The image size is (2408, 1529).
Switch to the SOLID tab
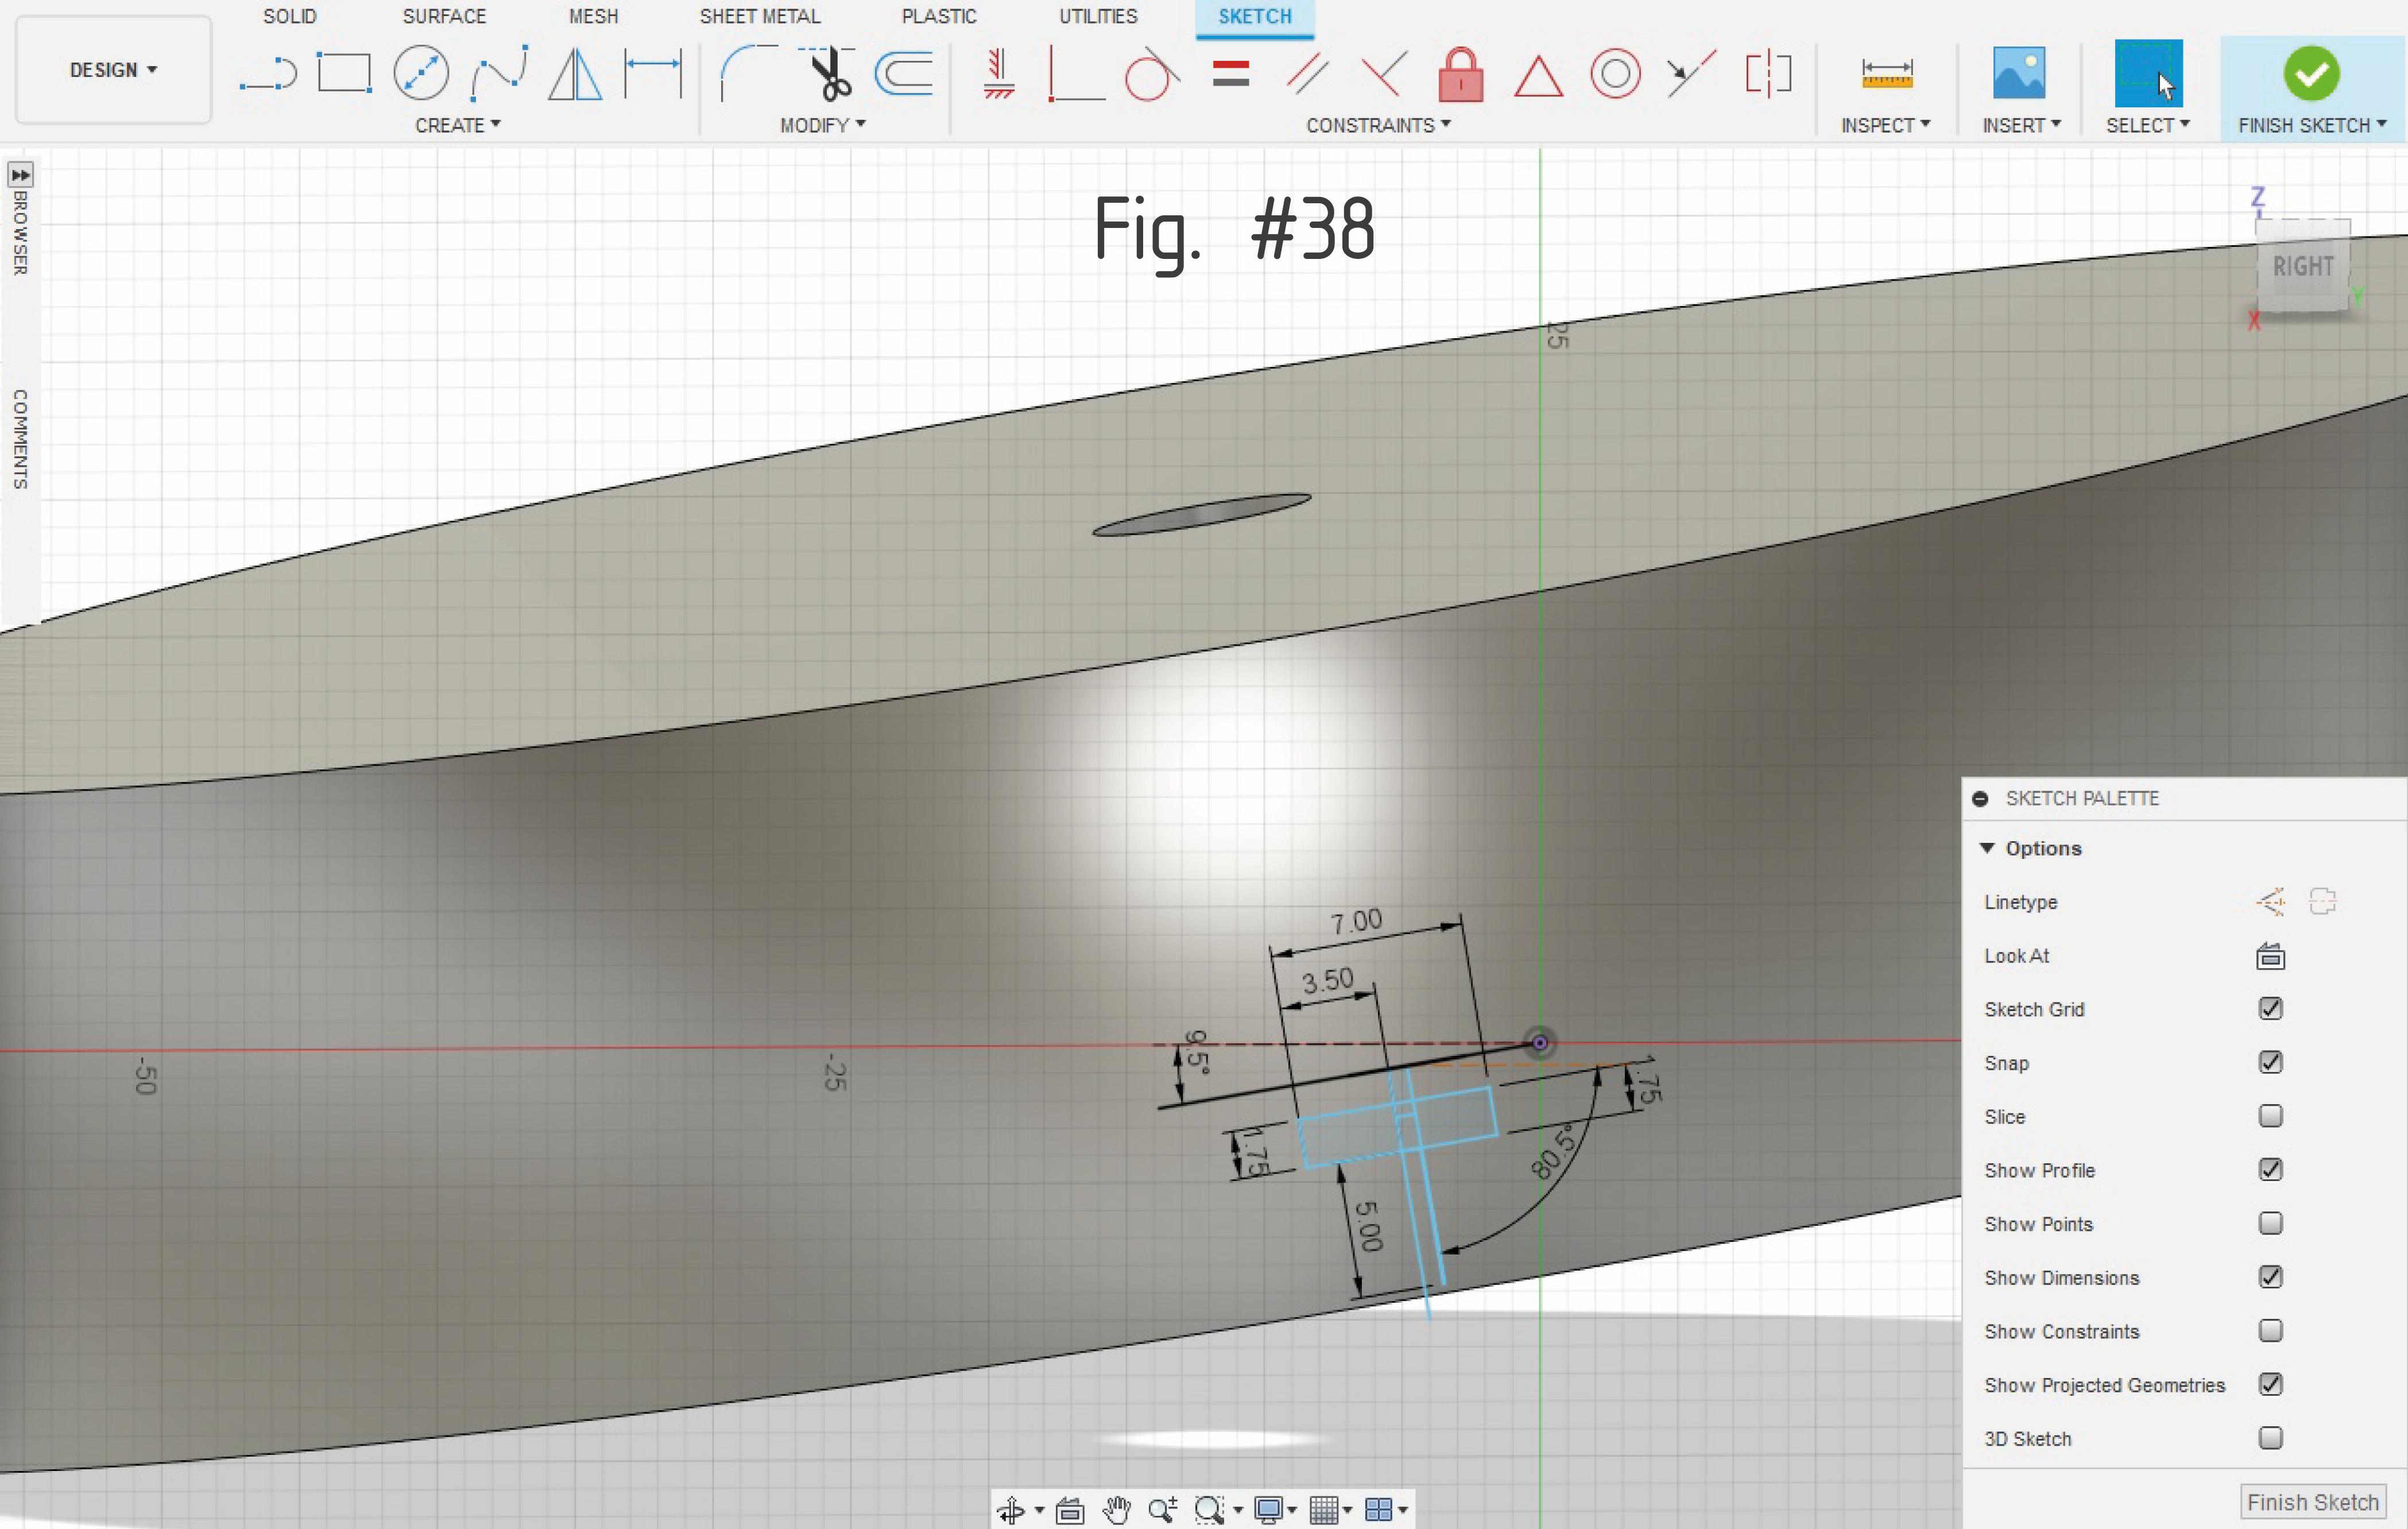click(x=290, y=16)
